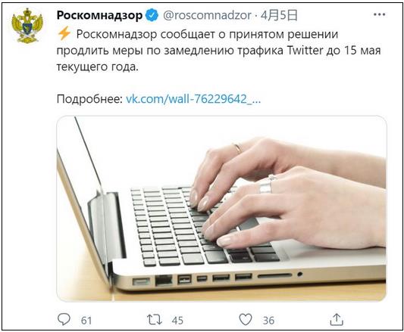
Task: Click the like count 36
Action: pyautogui.click(x=268, y=321)
